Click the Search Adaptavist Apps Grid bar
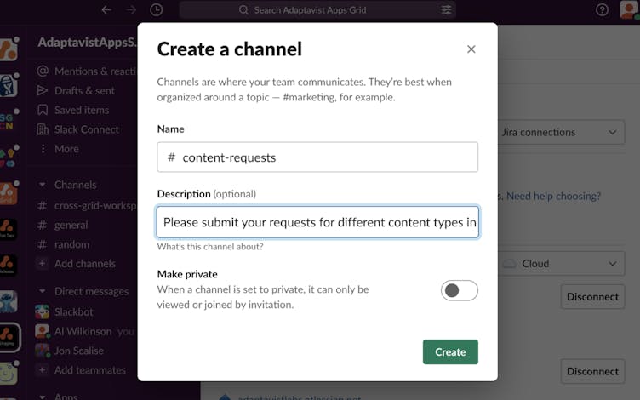The width and height of the screenshot is (640, 400). coord(317,10)
